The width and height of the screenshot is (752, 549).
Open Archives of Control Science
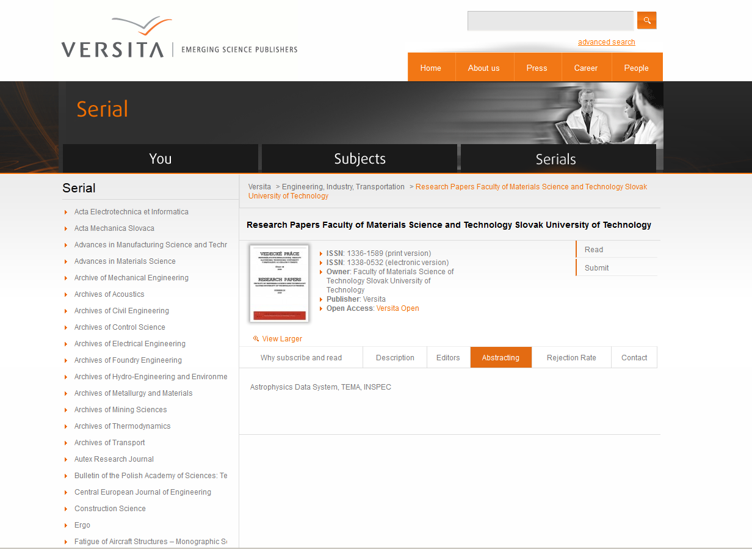120,327
